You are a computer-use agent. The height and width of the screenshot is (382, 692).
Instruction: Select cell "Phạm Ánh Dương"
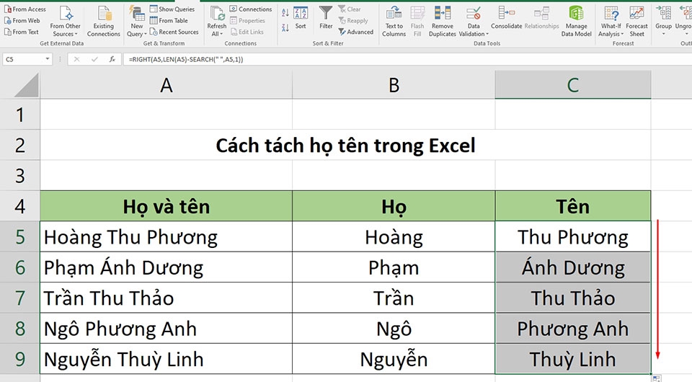[x=166, y=267]
